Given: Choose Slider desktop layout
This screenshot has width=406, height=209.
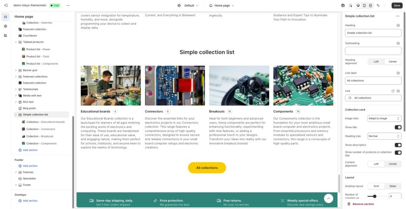Looking at the screenshot, I should (x=393, y=186).
